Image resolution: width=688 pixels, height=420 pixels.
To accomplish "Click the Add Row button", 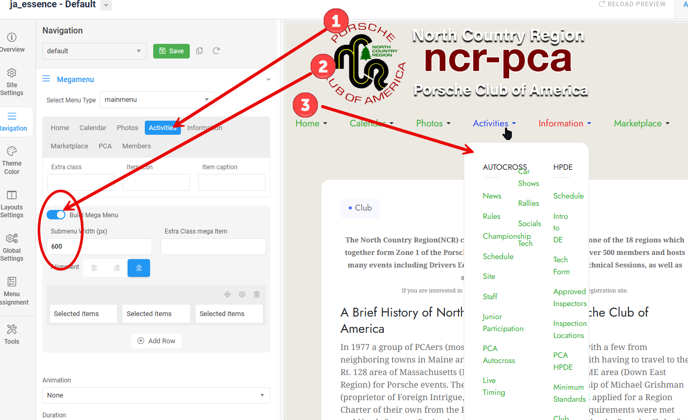I will (156, 341).
